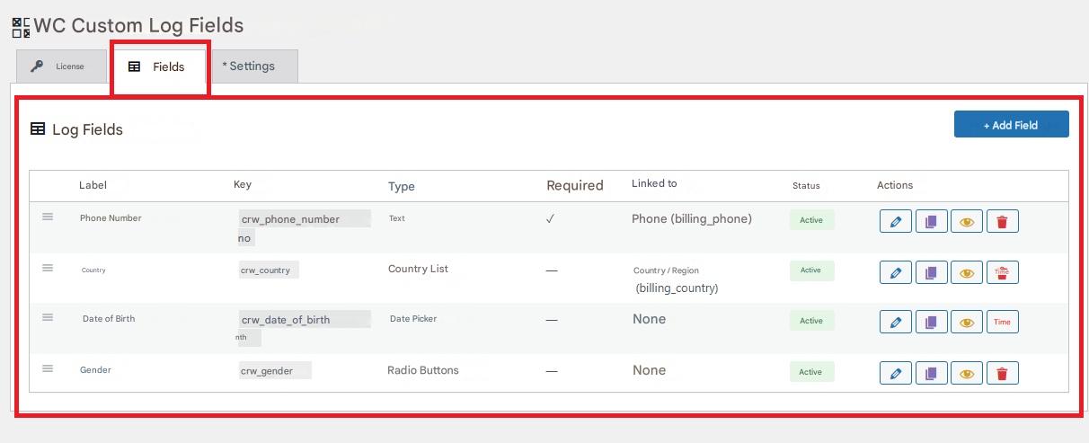
Task: Edit the Date of Birth field
Action: click(x=895, y=322)
